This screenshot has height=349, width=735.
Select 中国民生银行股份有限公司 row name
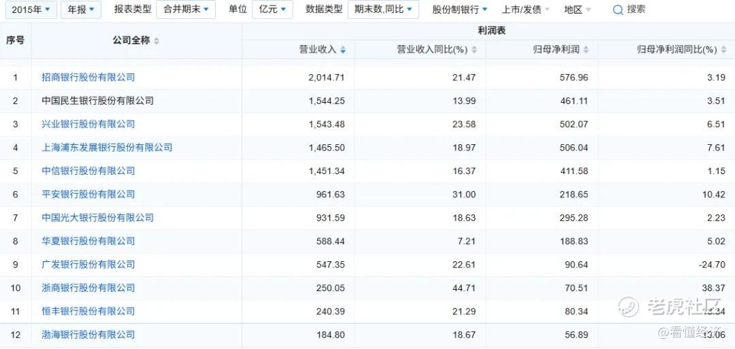97,101
